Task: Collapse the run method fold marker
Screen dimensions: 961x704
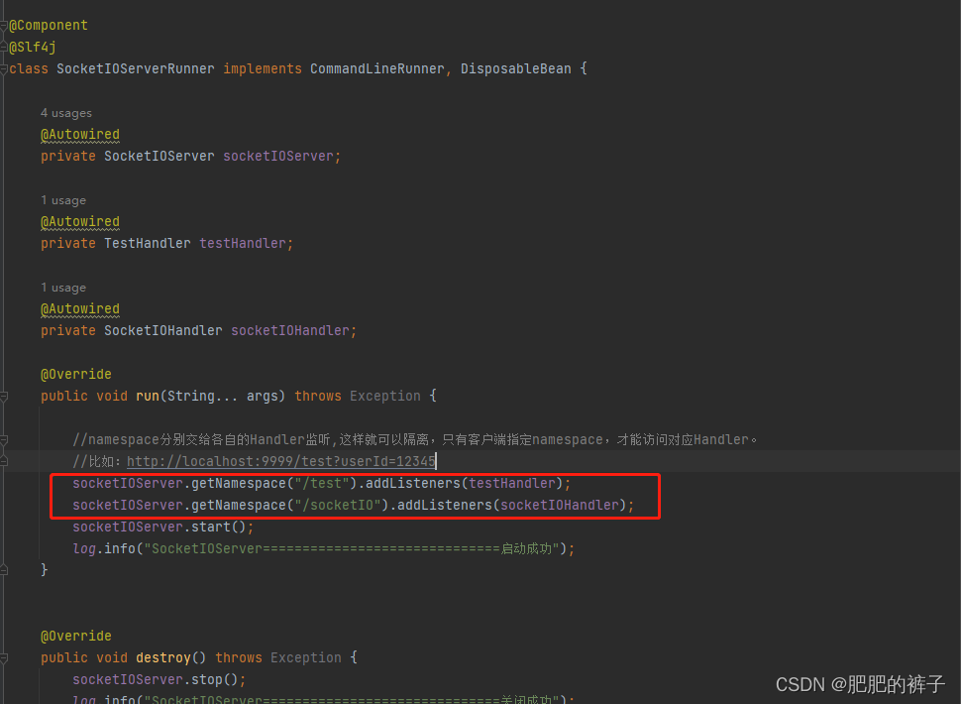Action: tap(4, 397)
